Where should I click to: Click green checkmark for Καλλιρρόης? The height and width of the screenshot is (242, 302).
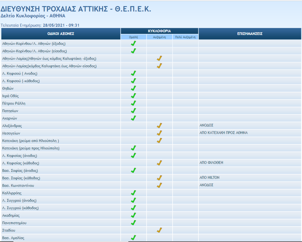(x=133, y=193)
